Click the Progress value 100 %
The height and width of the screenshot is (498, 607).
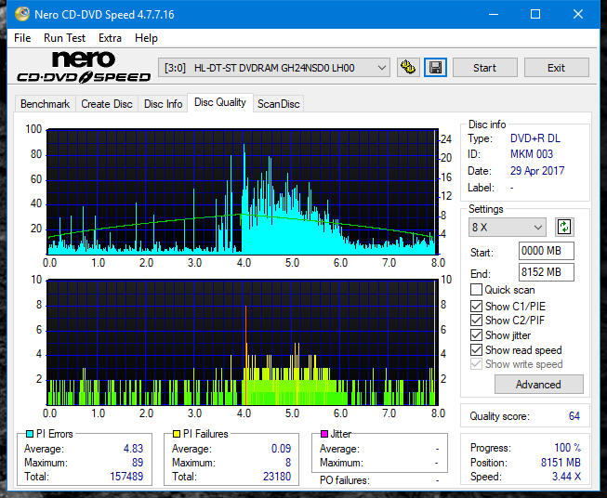click(x=568, y=448)
